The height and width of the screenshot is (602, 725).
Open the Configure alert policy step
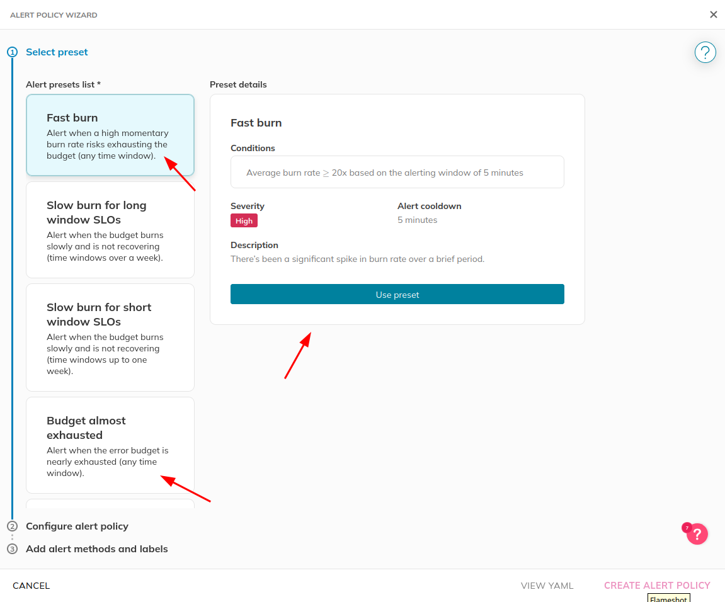pos(77,526)
